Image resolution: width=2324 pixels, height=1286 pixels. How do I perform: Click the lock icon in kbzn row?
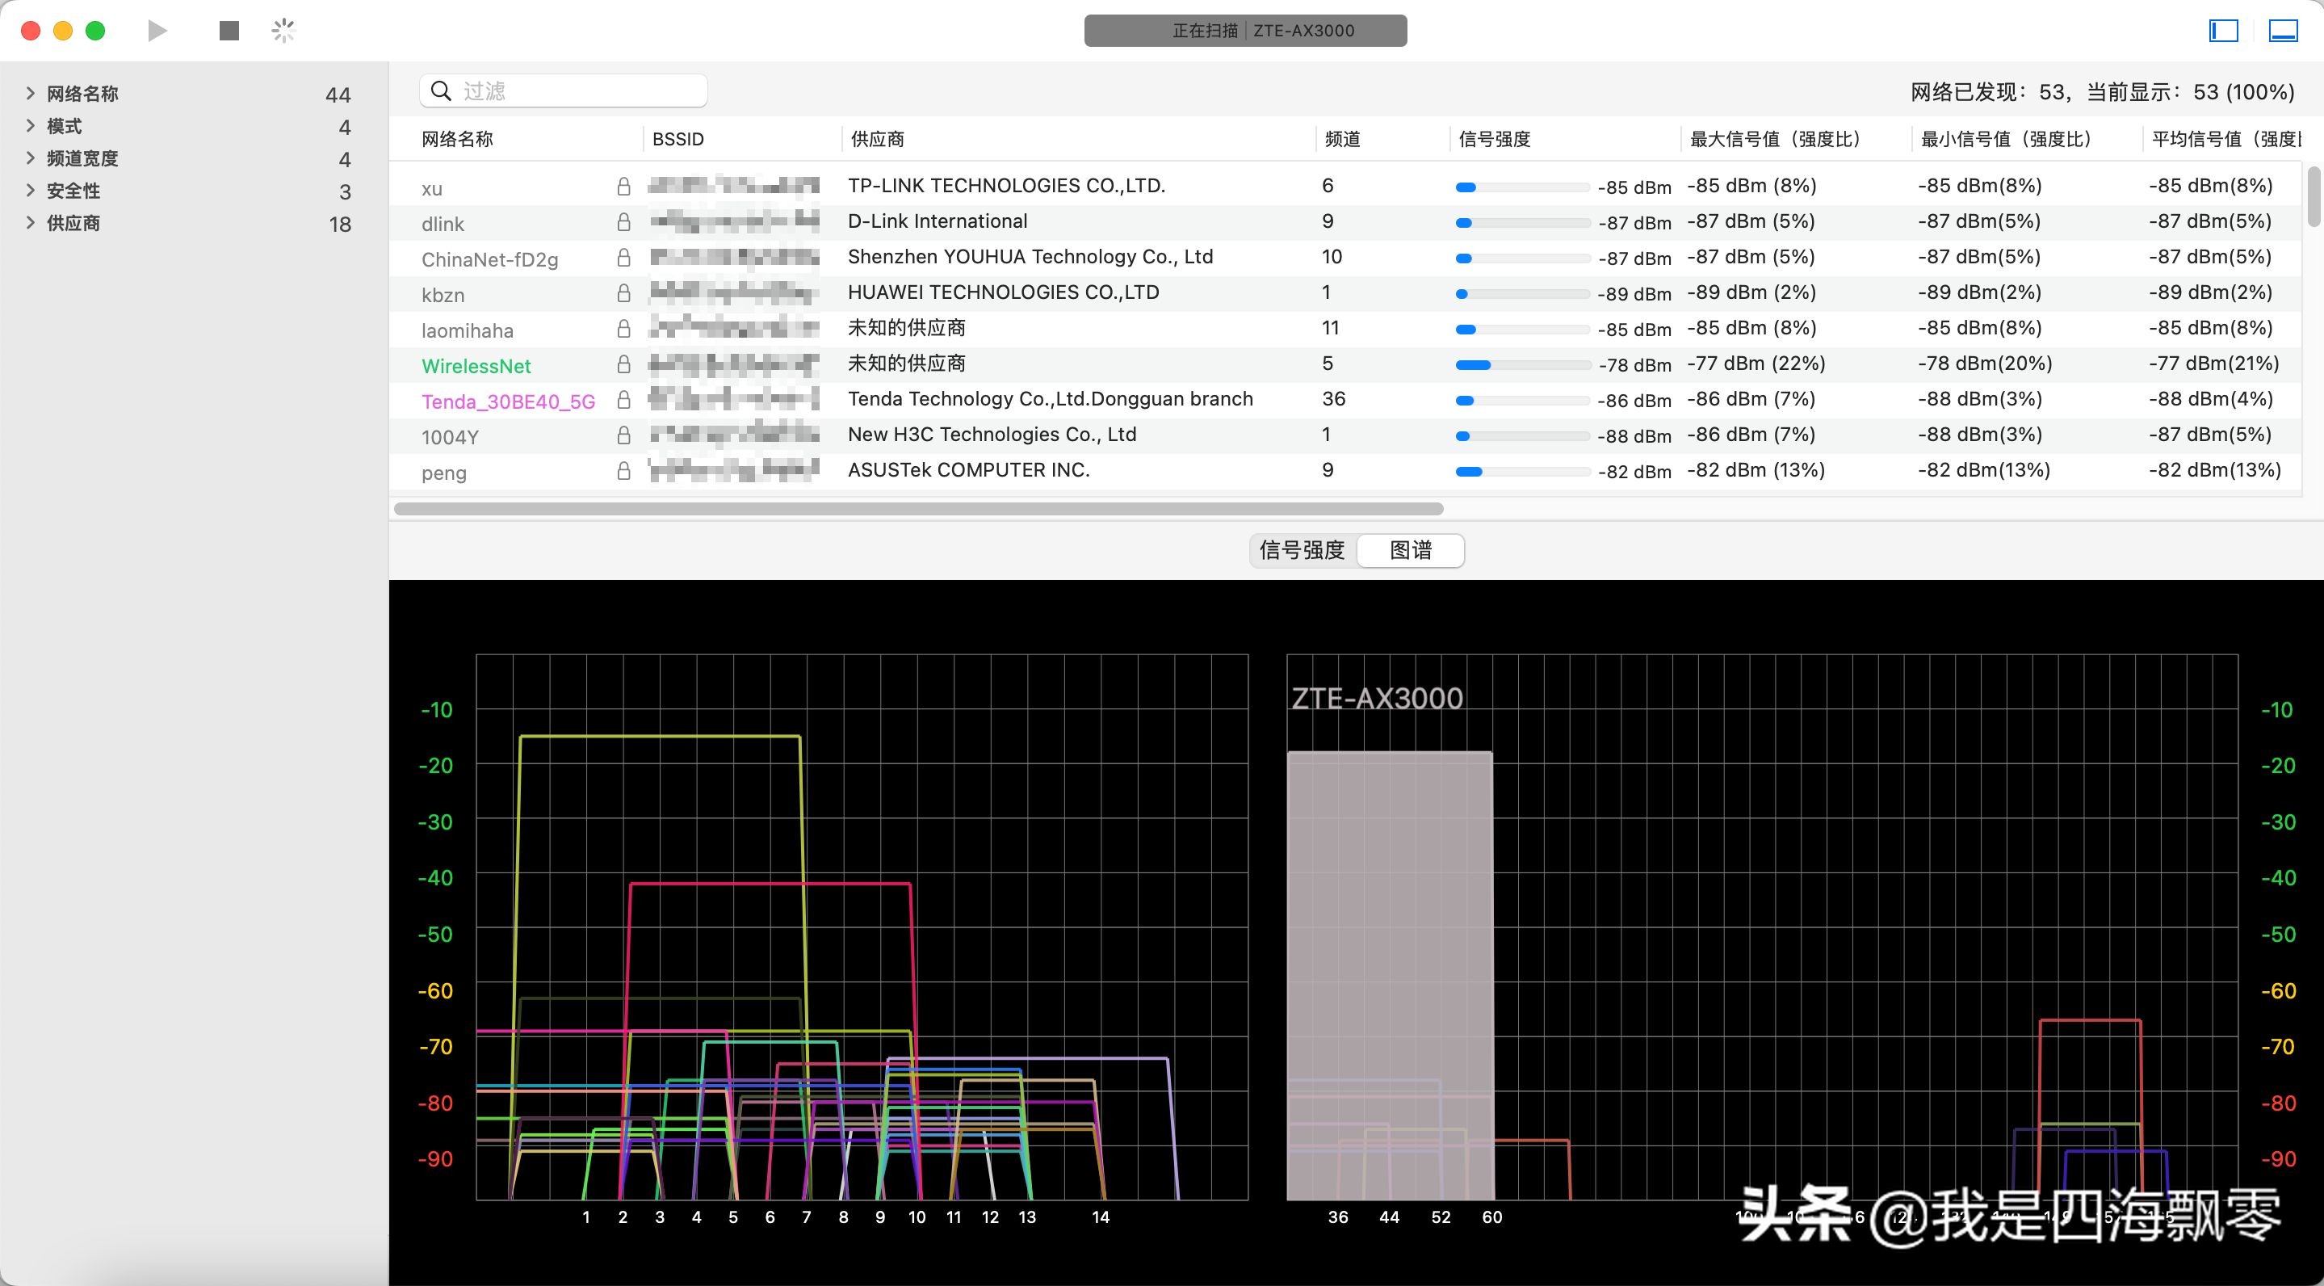point(623,293)
